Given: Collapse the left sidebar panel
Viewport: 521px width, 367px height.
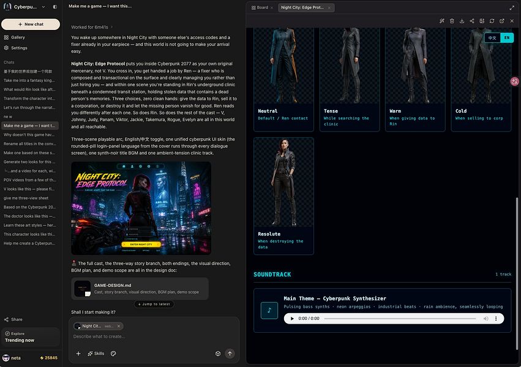Looking at the screenshot, I should (x=55, y=7).
